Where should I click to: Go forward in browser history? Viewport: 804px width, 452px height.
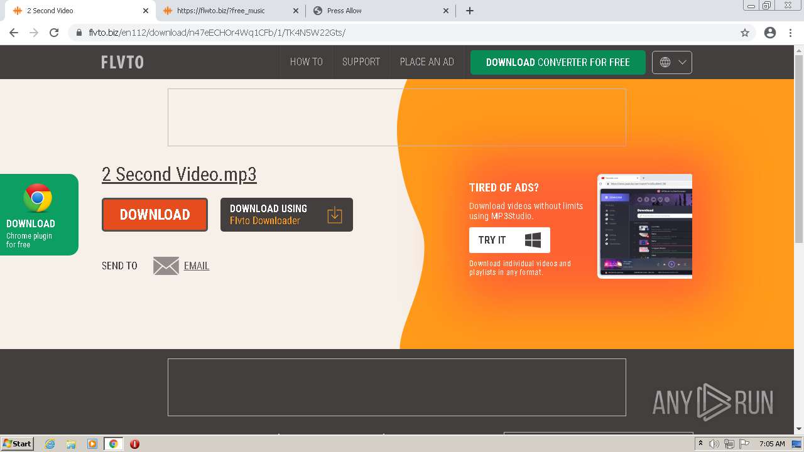tap(34, 33)
